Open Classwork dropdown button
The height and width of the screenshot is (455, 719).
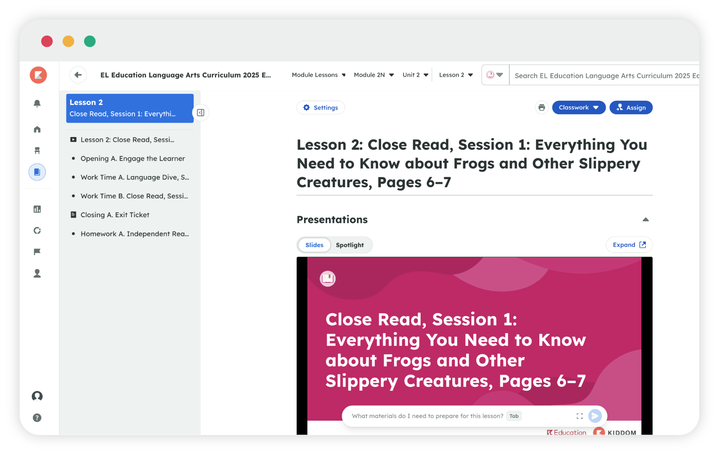579,108
